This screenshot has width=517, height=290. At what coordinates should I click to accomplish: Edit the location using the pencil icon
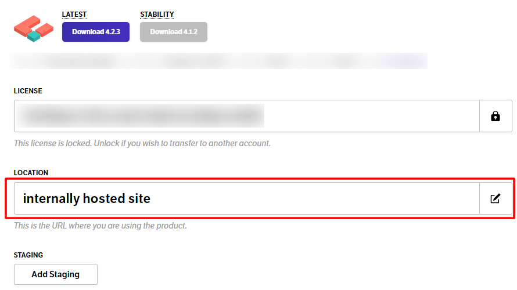tap(496, 198)
